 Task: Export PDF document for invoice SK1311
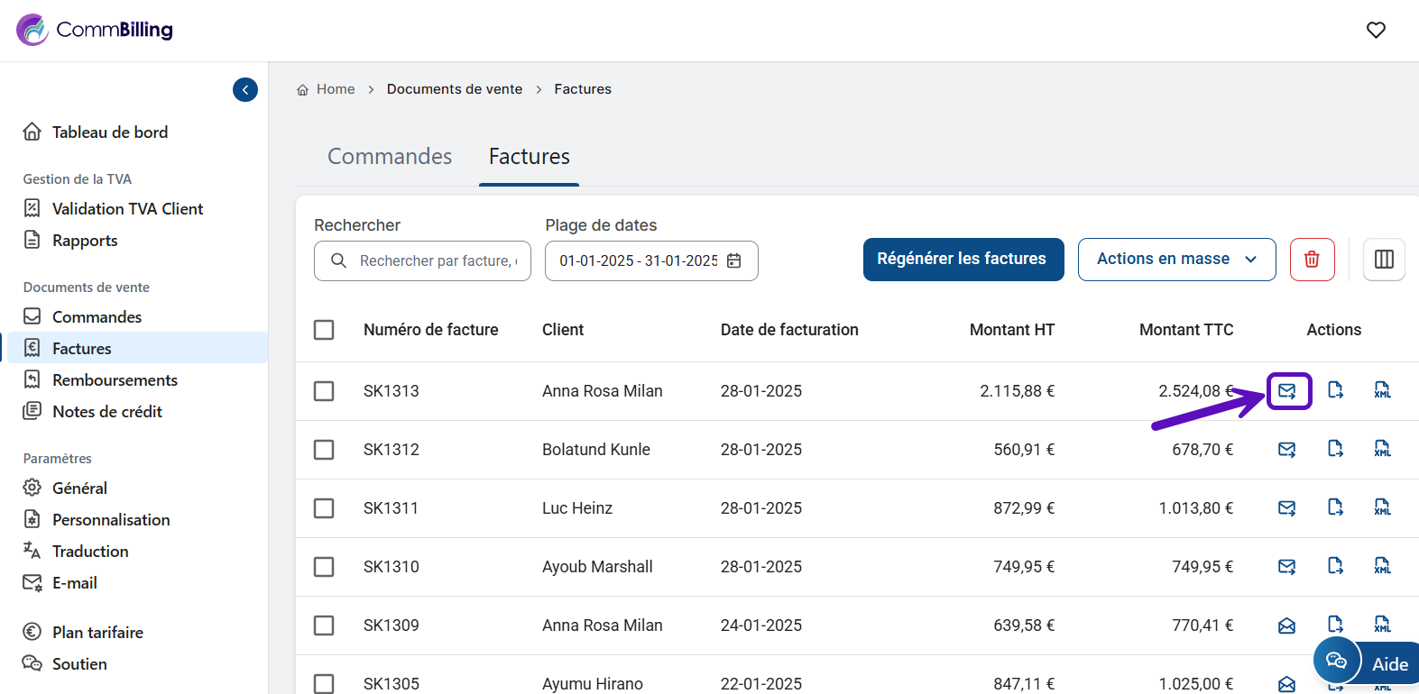(1335, 507)
